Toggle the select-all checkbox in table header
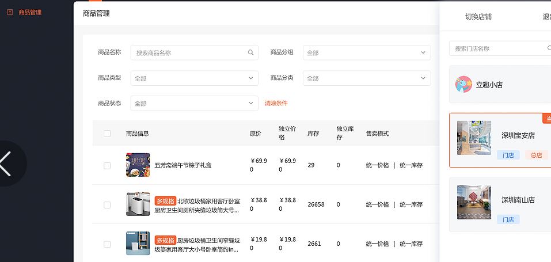 (107, 134)
